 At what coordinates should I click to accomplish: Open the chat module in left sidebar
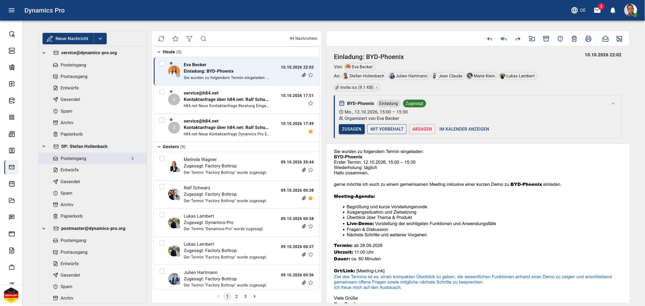tap(12, 217)
